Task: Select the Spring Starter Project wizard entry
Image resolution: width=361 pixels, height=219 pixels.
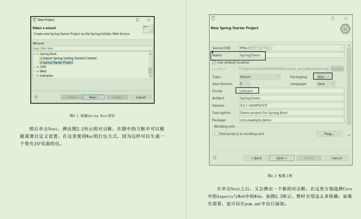Action: coord(57,62)
